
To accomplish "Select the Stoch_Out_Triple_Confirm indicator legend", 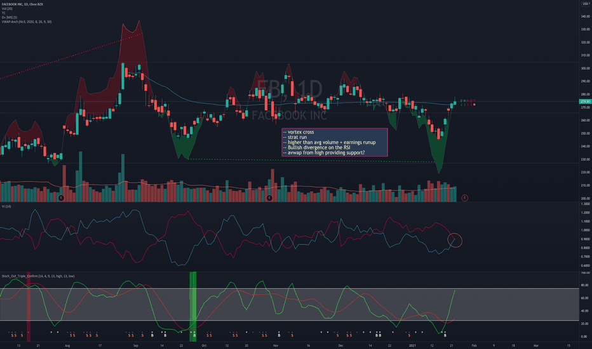I will 38,276.
